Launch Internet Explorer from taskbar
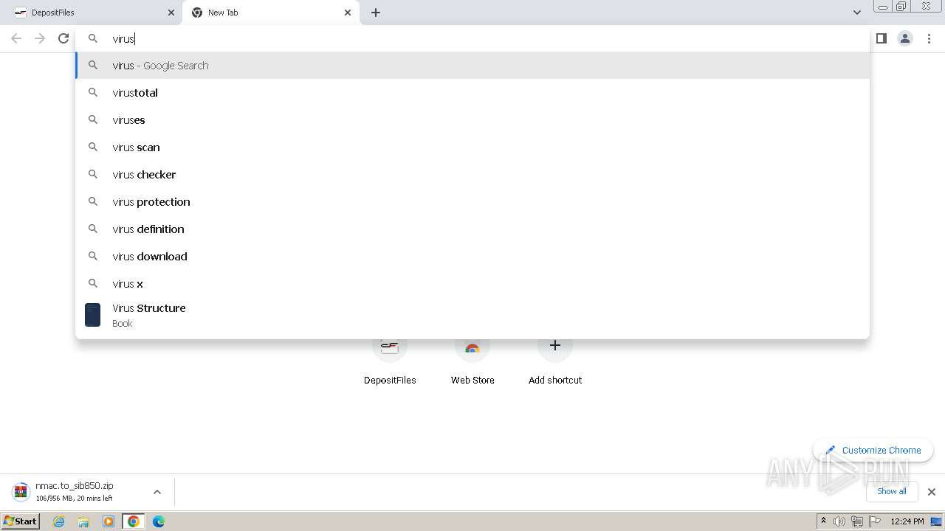Viewport: 945px width, 531px height. pos(59,521)
